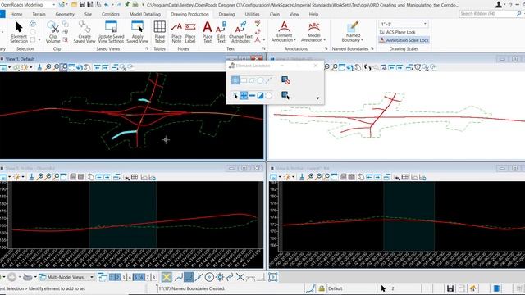Open Saved Views group dialog launcher

[147, 49]
